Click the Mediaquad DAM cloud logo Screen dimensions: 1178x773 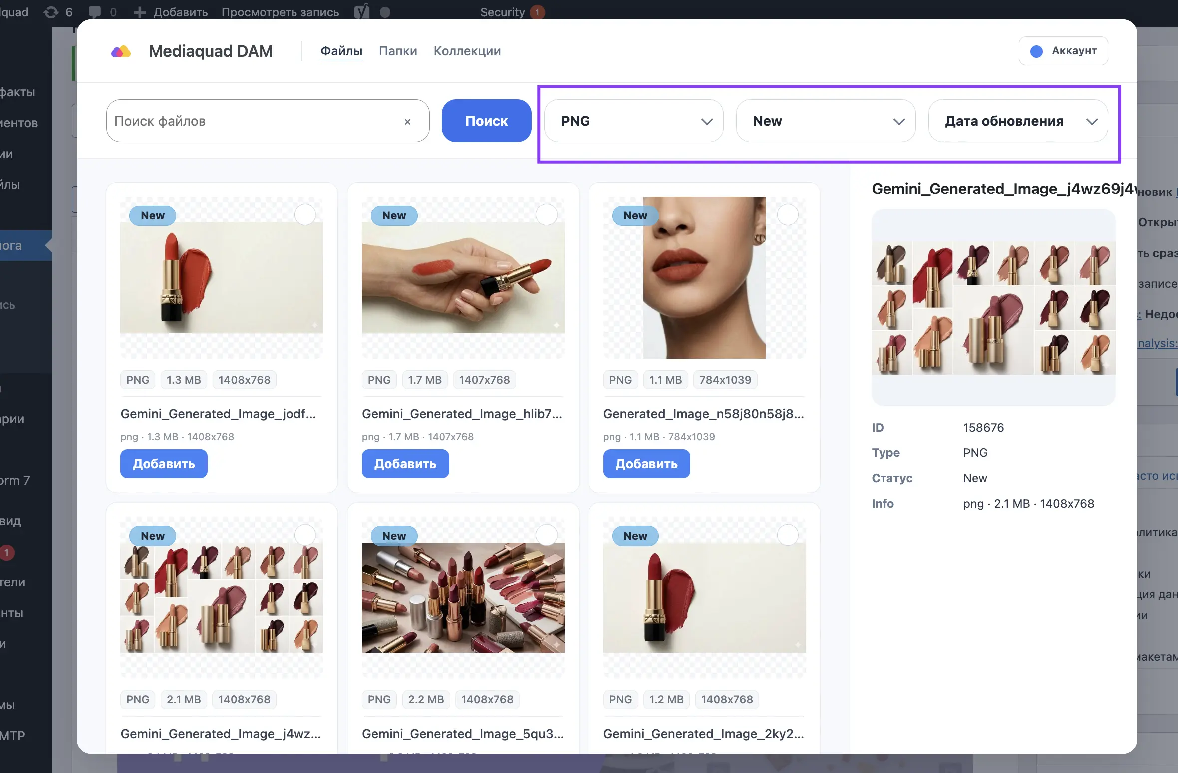click(121, 51)
